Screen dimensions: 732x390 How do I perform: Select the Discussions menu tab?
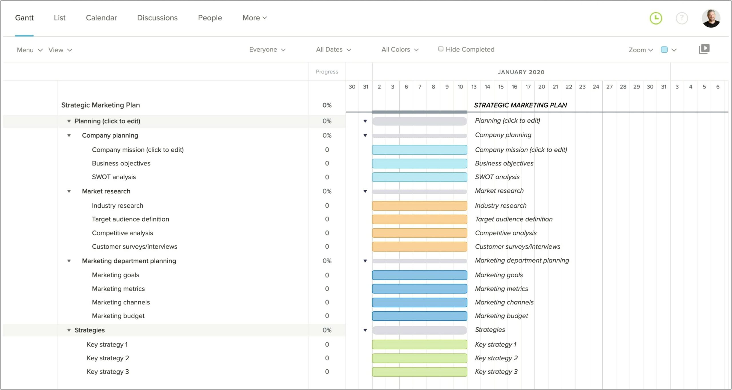(157, 17)
